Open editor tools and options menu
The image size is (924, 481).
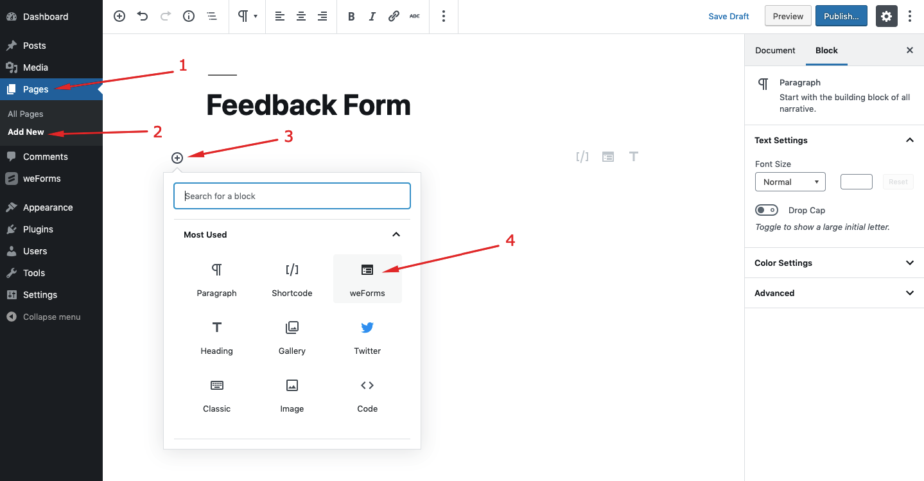(x=910, y=17)
